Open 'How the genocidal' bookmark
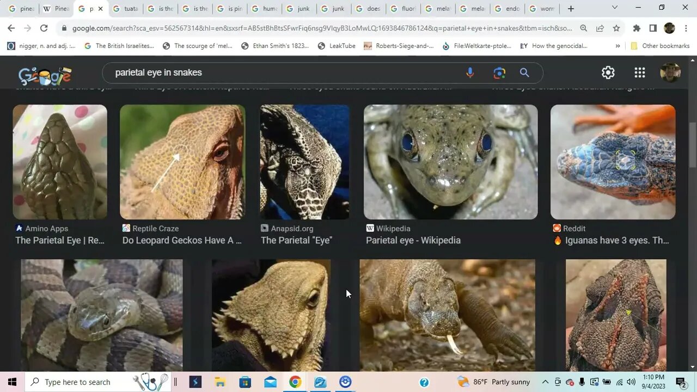Image resolution: width=697 pixels, height=392 pixels. pos(553,46)
